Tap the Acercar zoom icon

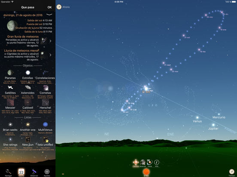[143, 162]
